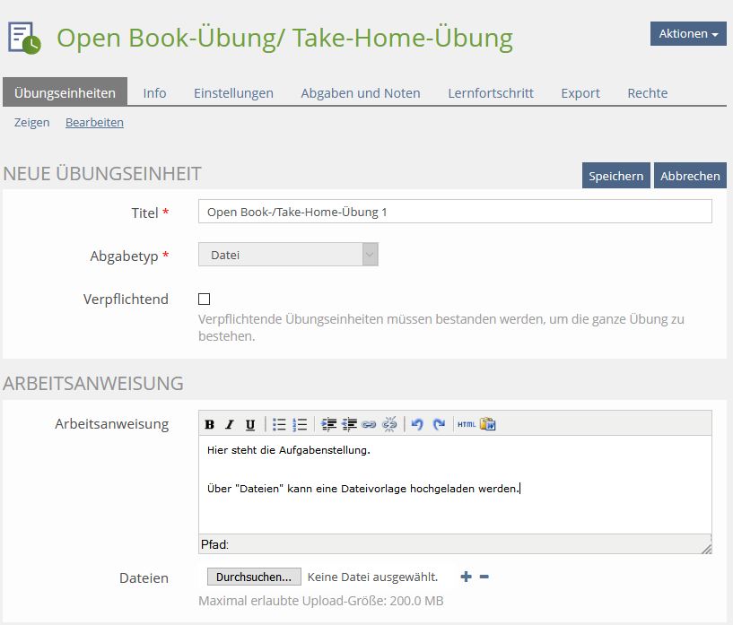This screenshot has width=733, height=625.
Task: Switch to the Einstellungen tab
Action: pyautogui.click(x=233, y=92)
